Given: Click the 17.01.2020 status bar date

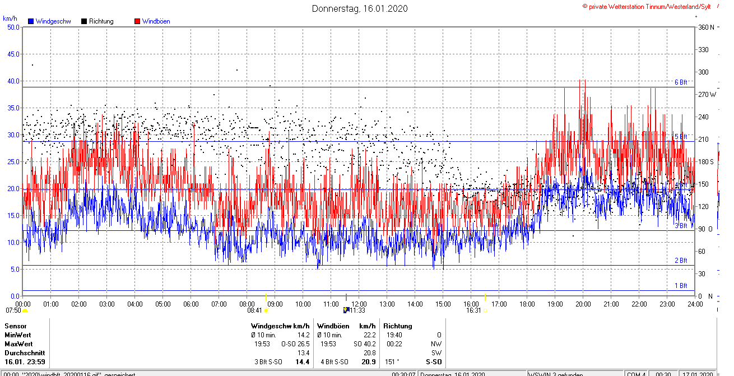Looking at the screenshot, I should (x=698, y=374).
